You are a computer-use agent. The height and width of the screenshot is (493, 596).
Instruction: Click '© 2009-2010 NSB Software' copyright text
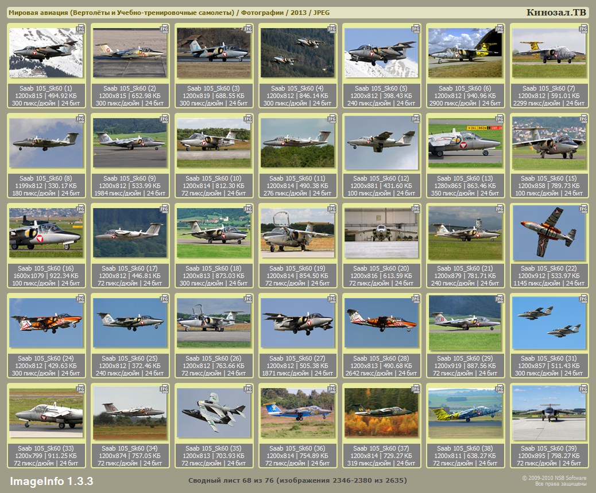coord(554,478)
